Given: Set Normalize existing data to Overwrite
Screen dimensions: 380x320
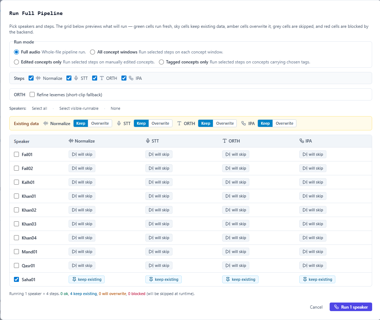Looking at the screenshot, I should point(100,123).
